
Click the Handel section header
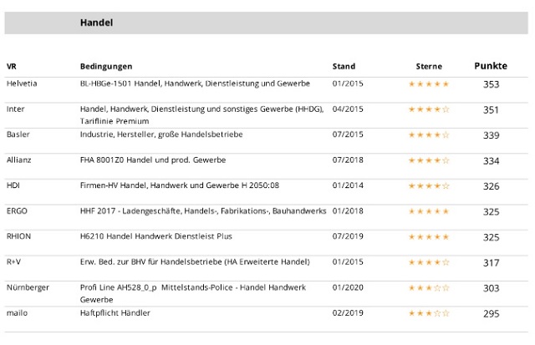click(97, 23)
